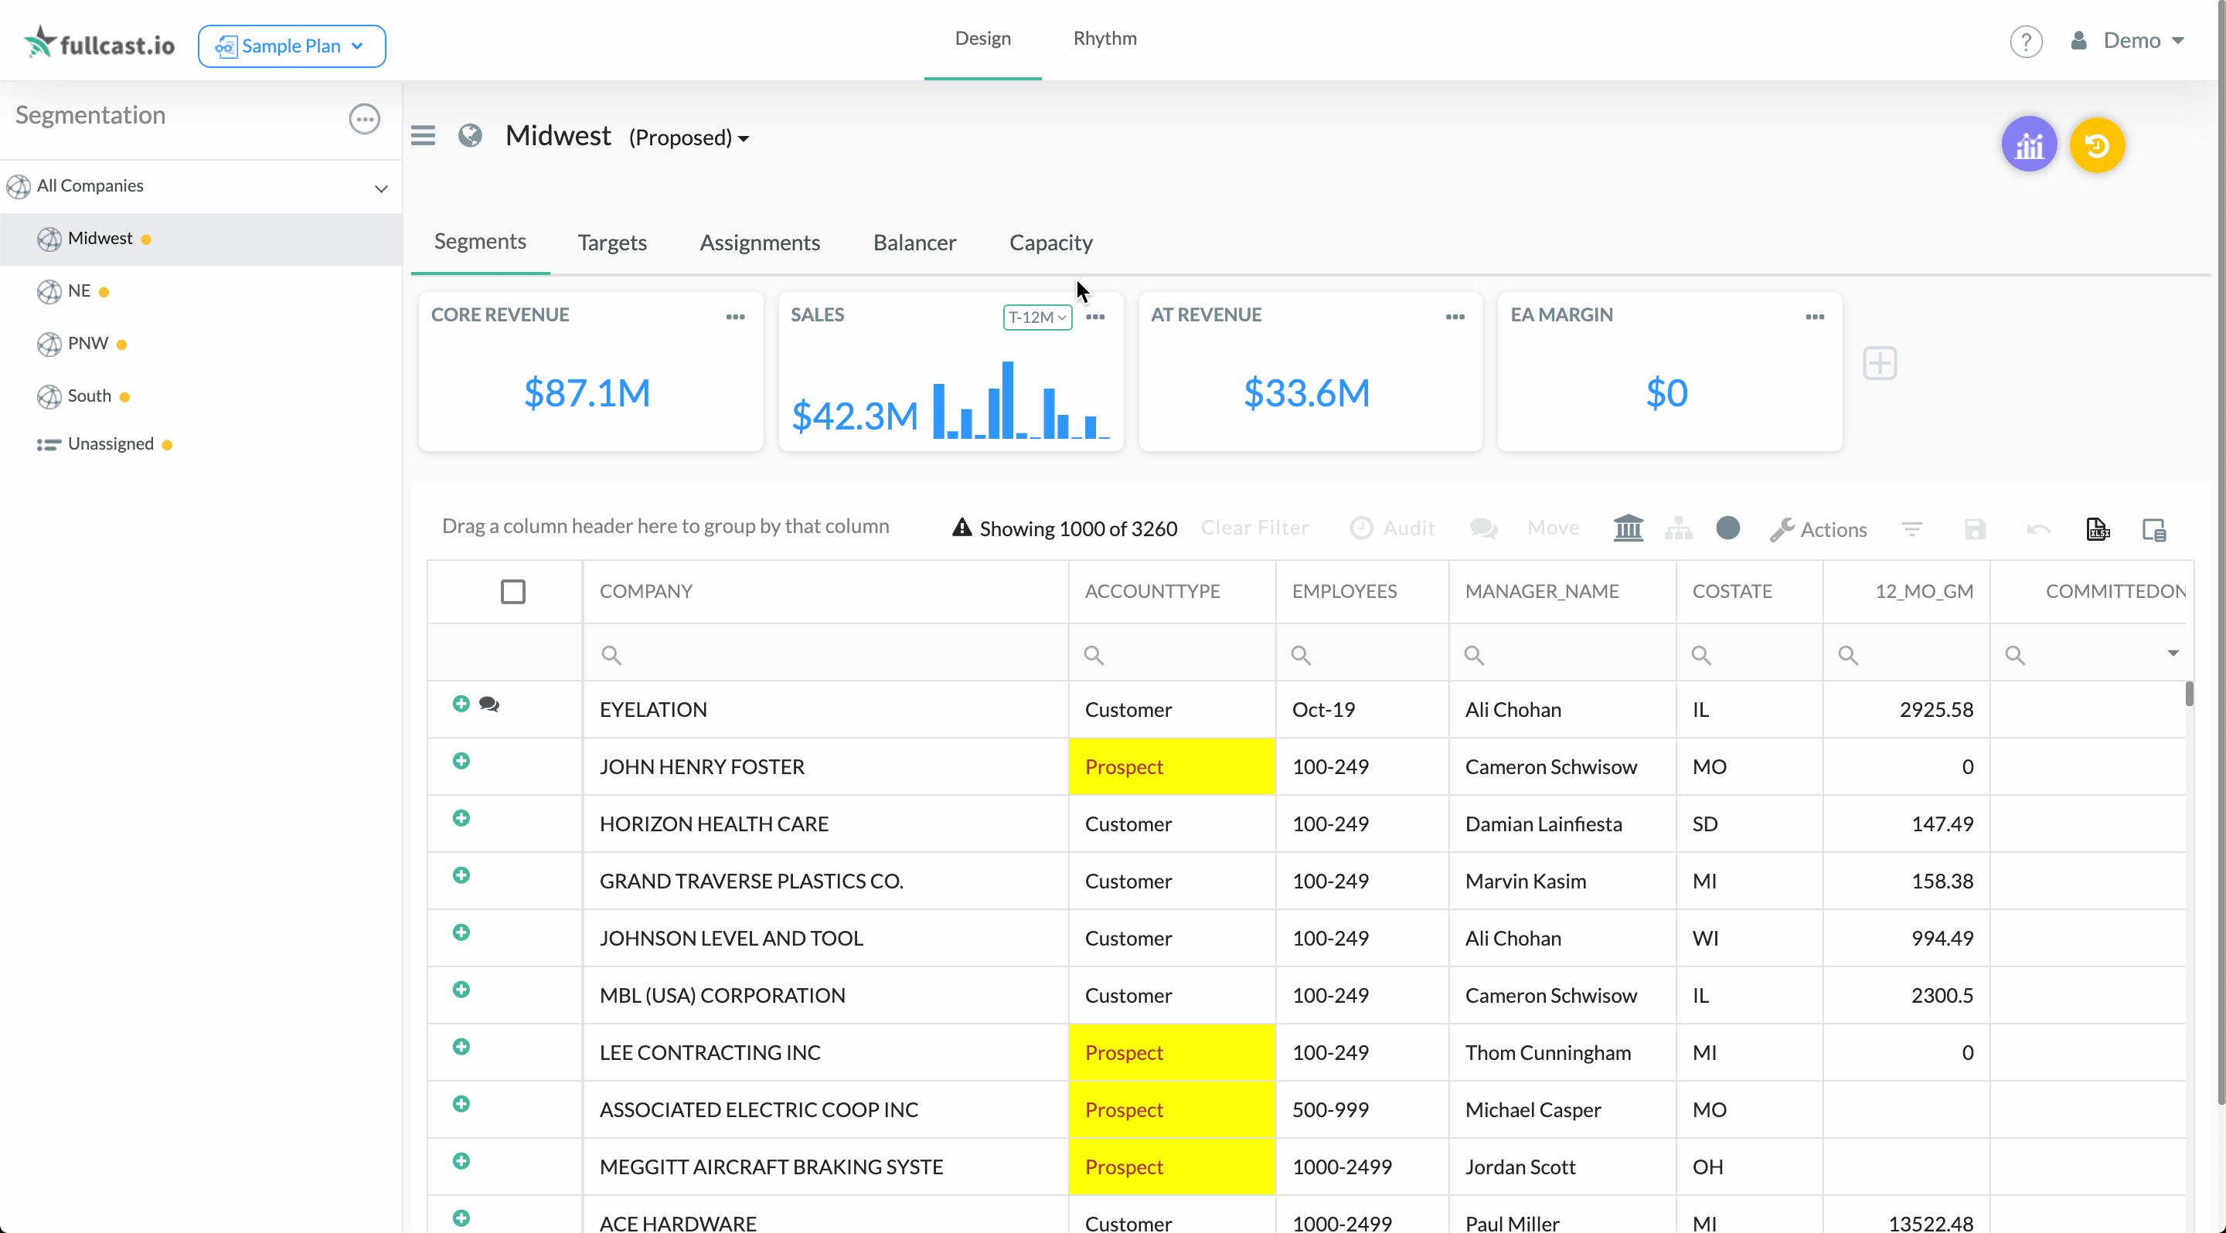The height and width of the screenshot is (1233, 2226).
Task: Open the Balancer tab
Action: [x=914, y=243]
